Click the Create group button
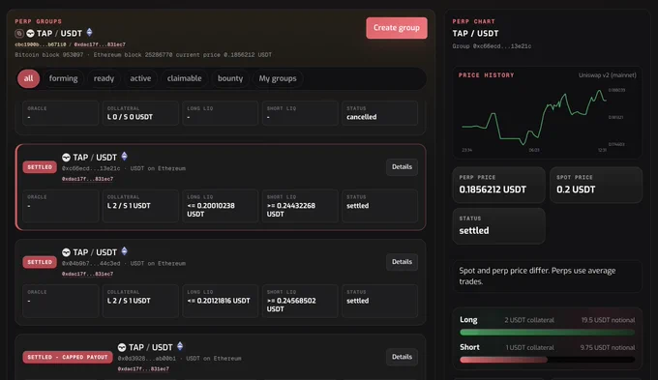The width and height of the screenshot is (658, 380). 397,28
